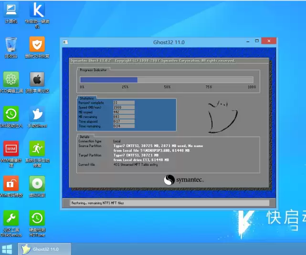Image resolution: width=306 pixels, height=255 pixels.
Task: Click the 100% progress mark label
Action: (252, 87)
